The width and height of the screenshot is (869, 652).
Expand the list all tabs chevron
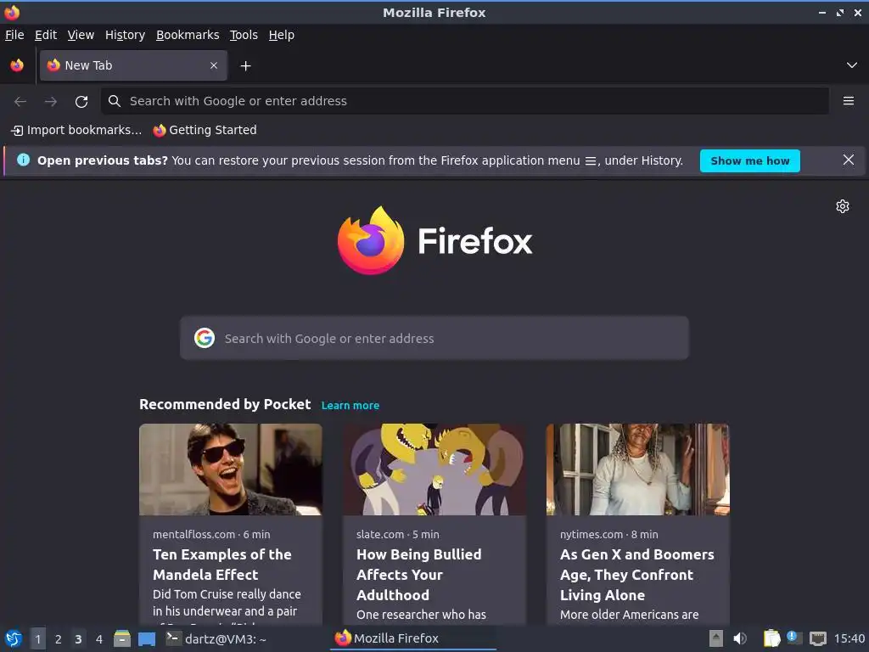(852, 65)
